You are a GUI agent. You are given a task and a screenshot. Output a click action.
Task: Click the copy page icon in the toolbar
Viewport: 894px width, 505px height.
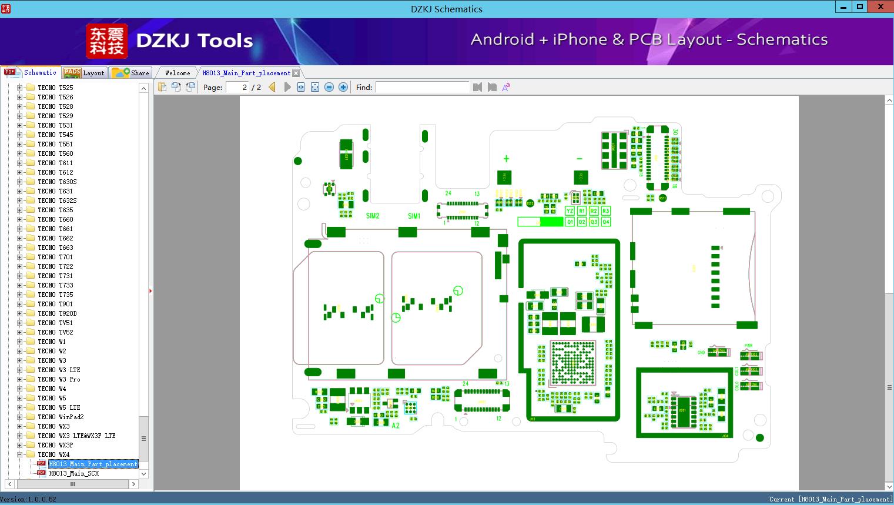pos(162,87)
